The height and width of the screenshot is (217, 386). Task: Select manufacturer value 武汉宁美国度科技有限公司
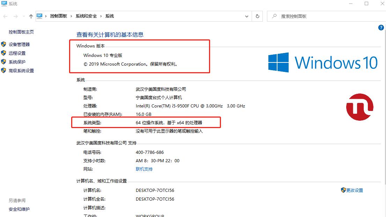(x=161, y=89)
